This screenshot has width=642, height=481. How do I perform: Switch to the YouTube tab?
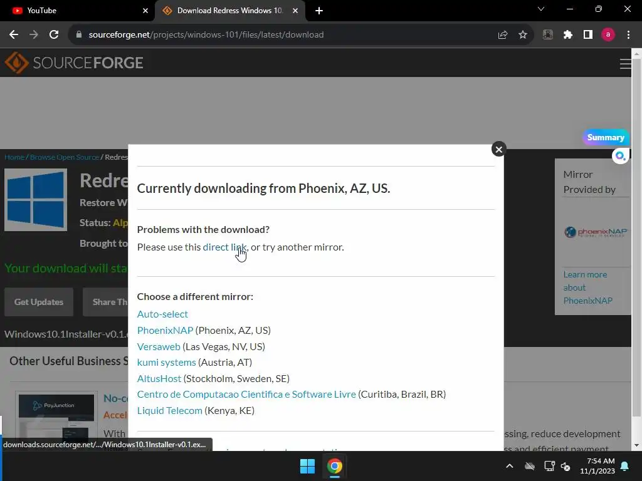coord(77,11)
